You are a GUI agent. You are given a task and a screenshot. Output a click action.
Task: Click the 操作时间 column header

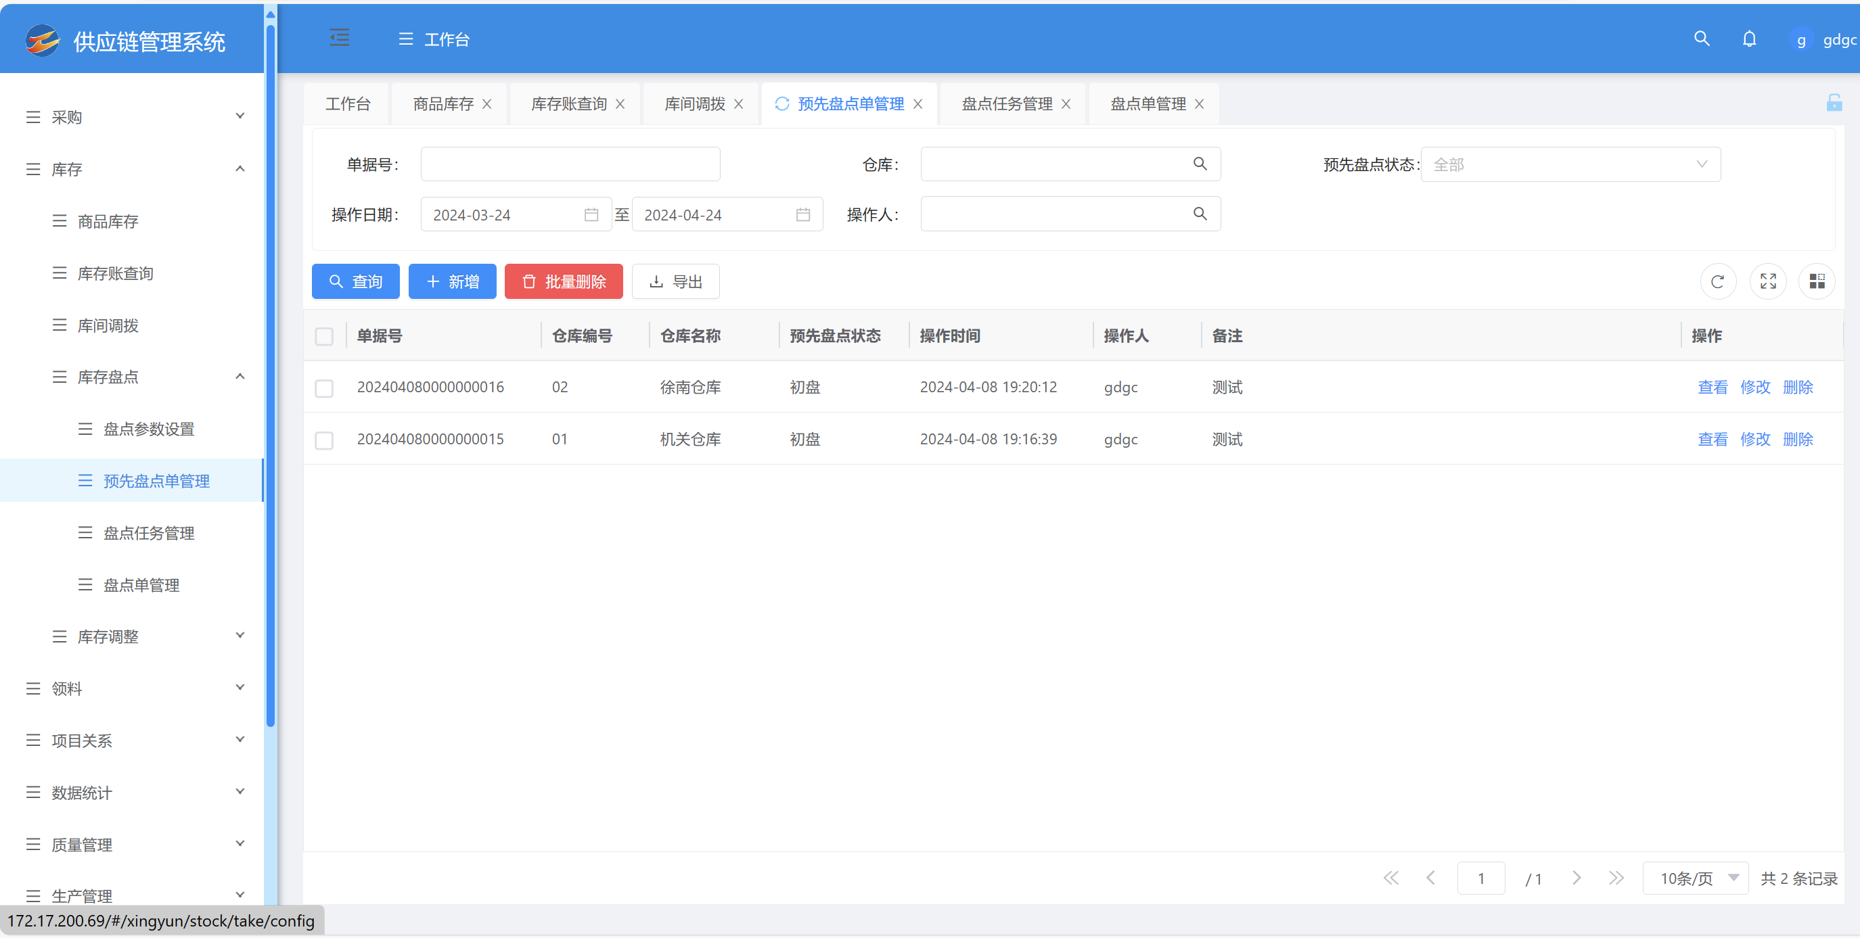coord(949,336)
